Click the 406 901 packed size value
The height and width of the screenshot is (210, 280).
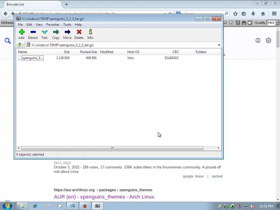91,58
